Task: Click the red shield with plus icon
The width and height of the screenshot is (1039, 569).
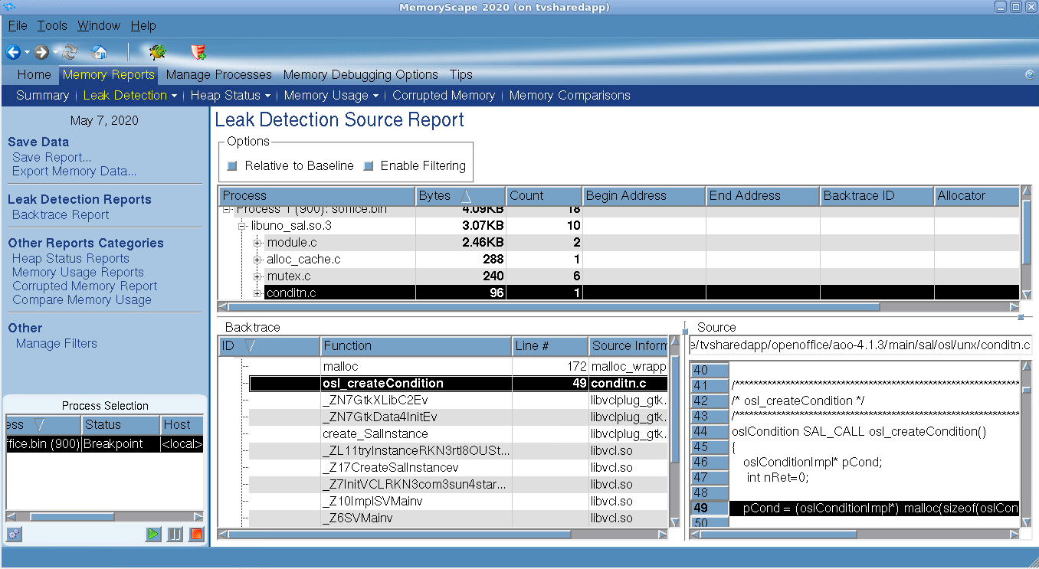Action: [x=198, y=52]
